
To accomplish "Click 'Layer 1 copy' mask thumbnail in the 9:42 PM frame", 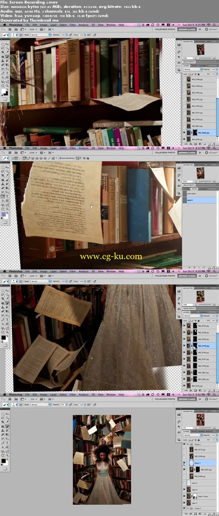I will tap(194, 496).
